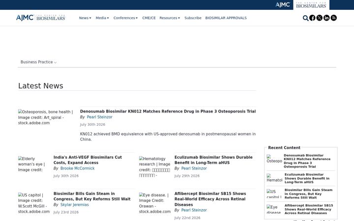View Pearl Steinzor under Aflibercept article
This screenshot has width=354, height=221.
pyautogui.click(x=194, y=210)
